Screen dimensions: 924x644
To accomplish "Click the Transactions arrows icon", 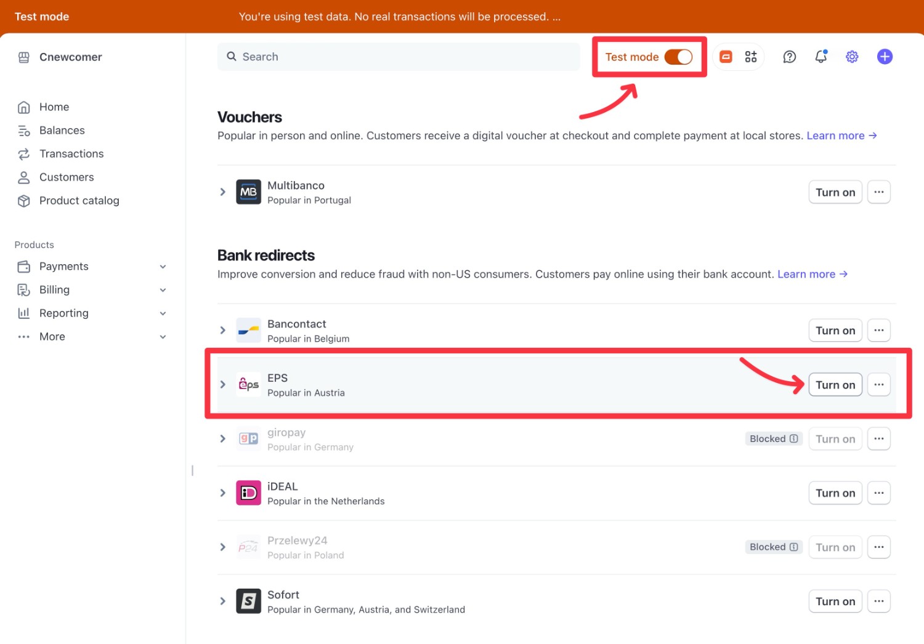I will (x=24, y=154).
